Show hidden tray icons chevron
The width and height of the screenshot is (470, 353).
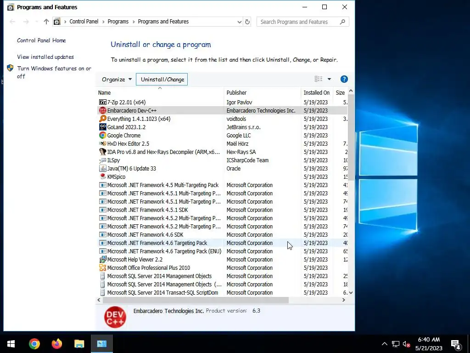[x=385, y=344]
